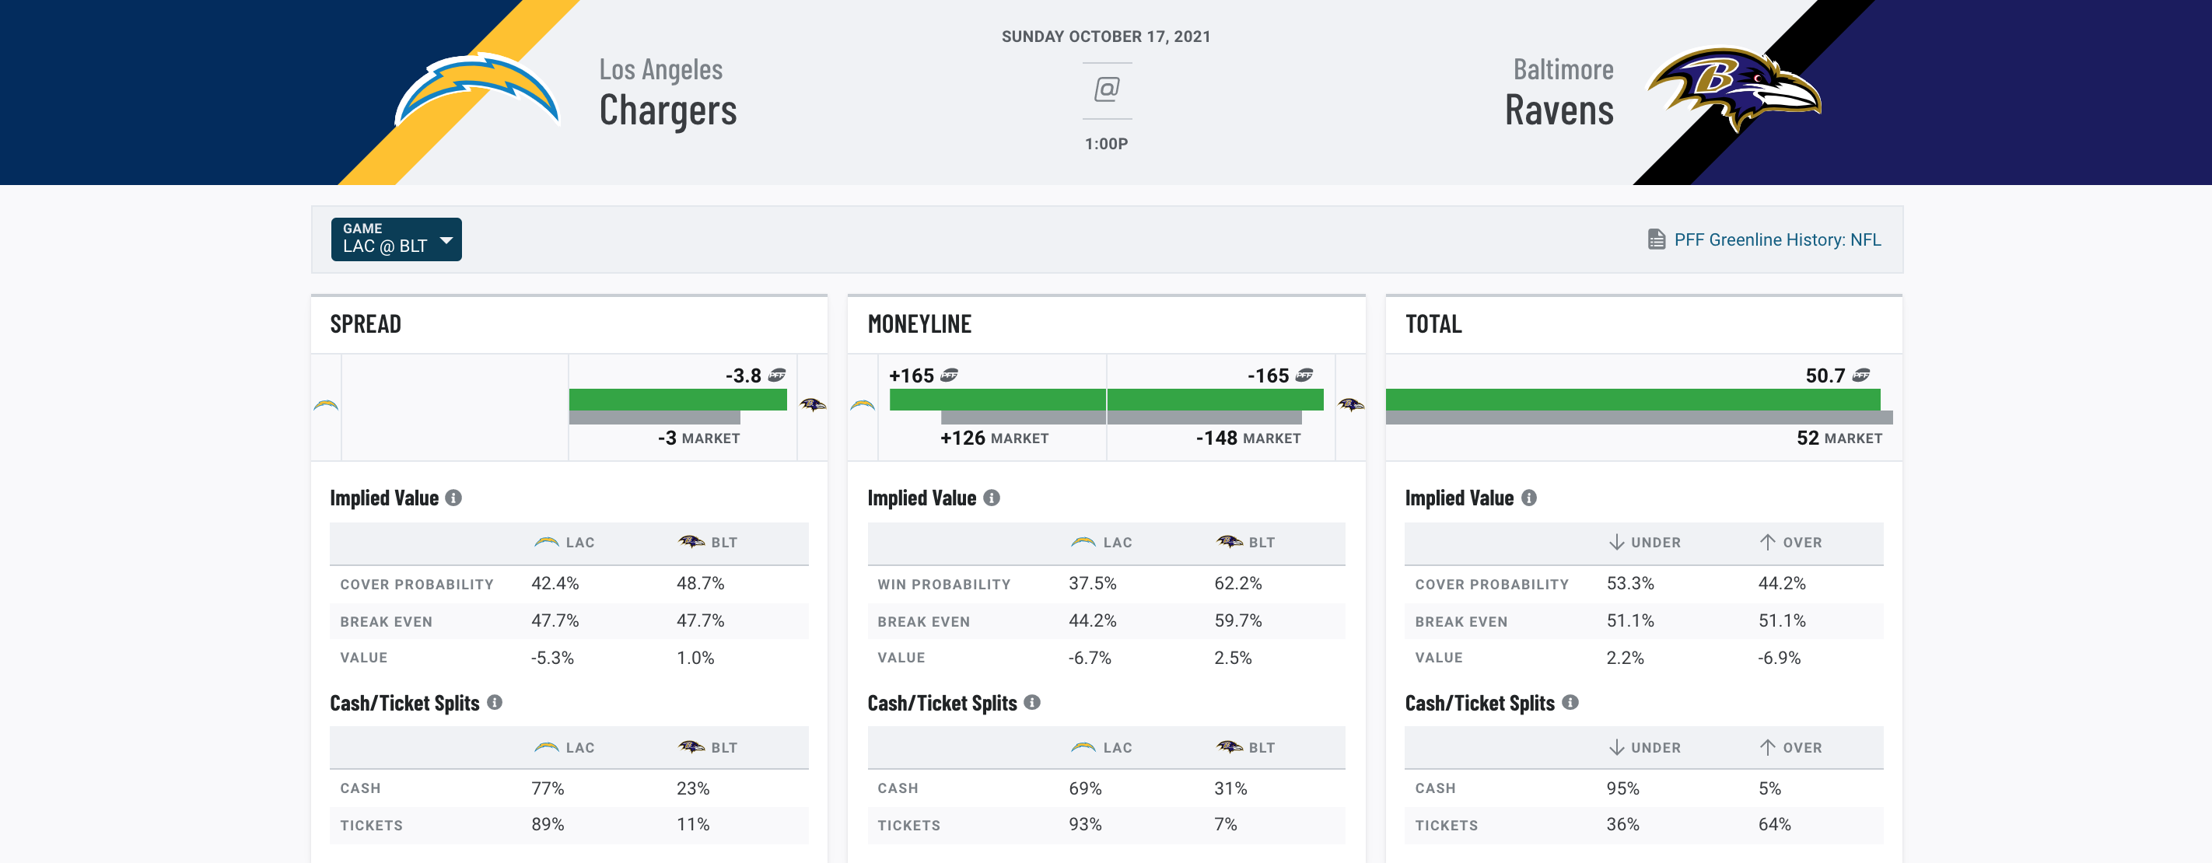Click the Los Angeles Chargers team name

click(x=667, y=93)
